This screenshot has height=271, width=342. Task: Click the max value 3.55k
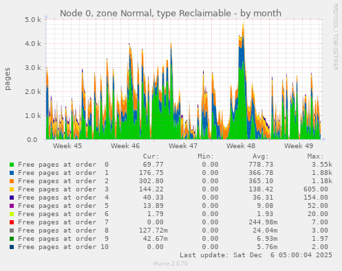tap(322, 165)
